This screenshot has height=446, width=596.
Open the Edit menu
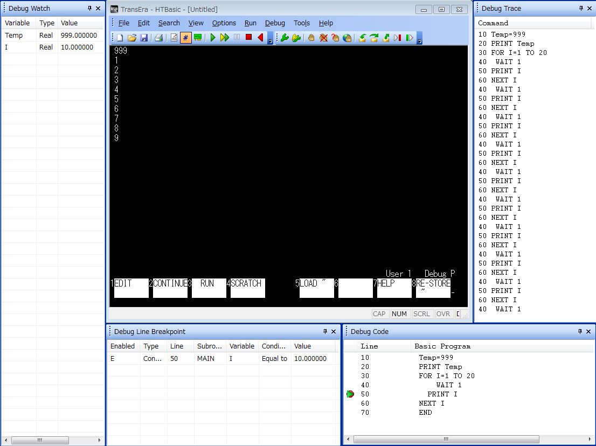144,23
